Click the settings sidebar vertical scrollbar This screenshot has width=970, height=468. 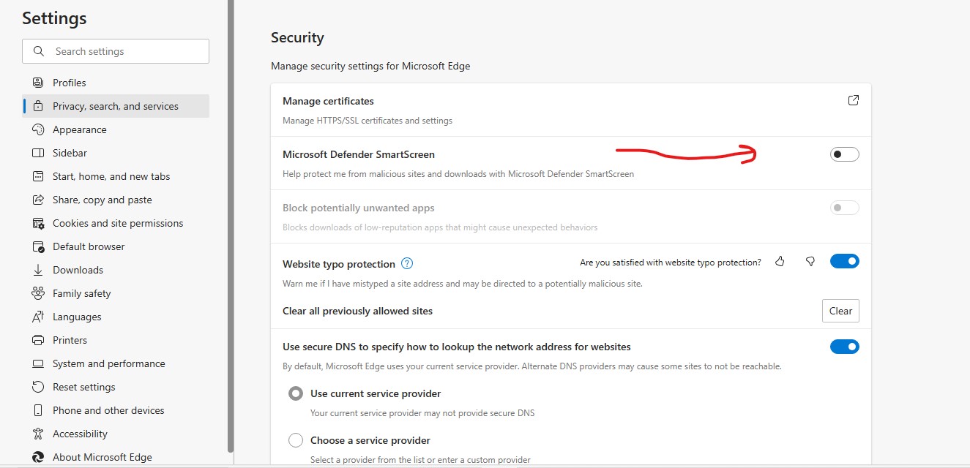click(x=231, y=227)
